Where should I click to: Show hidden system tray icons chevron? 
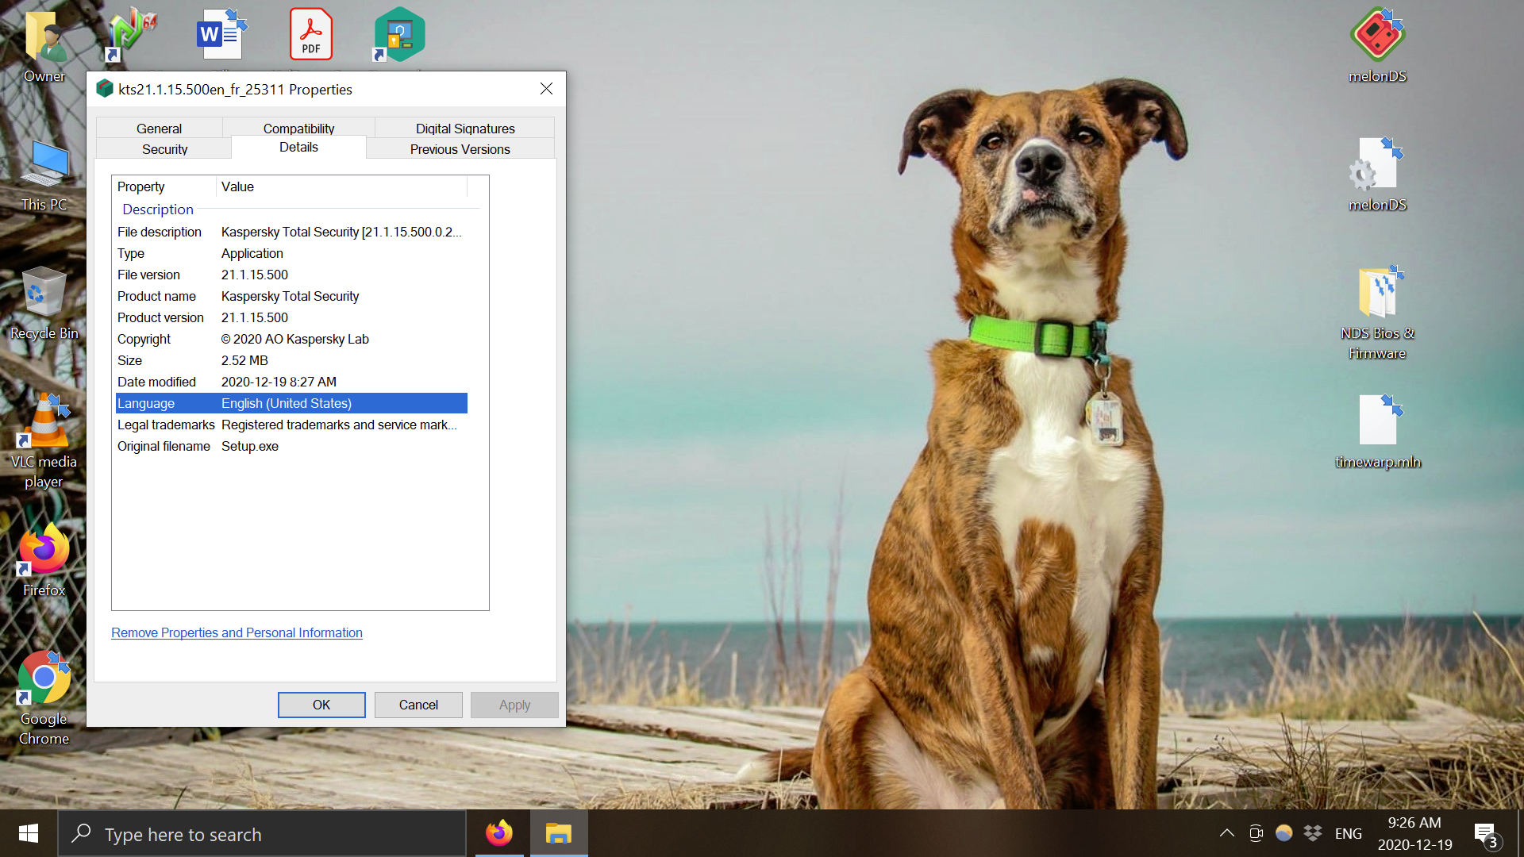[1226, 833]
